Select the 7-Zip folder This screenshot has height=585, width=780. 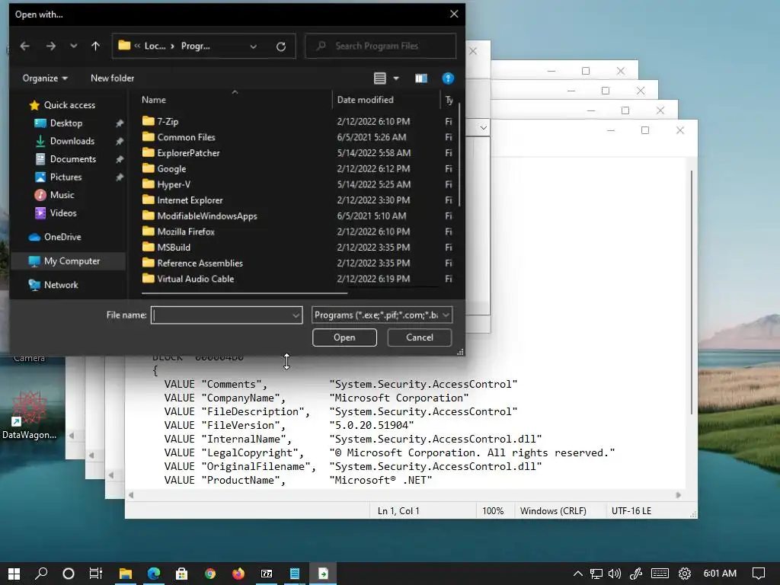click(168, 121)
